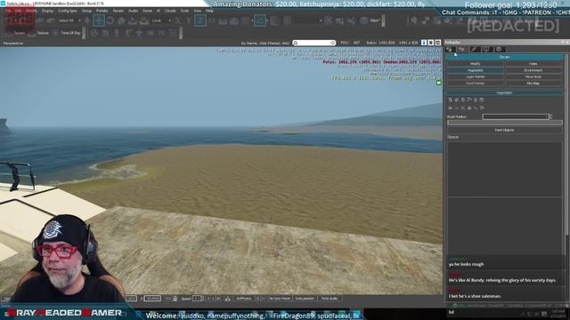Toggle the AI/Physics button in status bar
Viewport: 570px width, 320px height.
tap(244, 299)
